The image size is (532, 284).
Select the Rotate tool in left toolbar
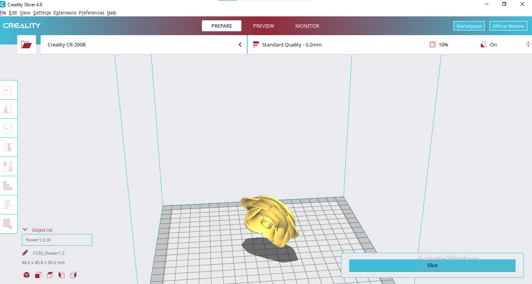point(8,128)
